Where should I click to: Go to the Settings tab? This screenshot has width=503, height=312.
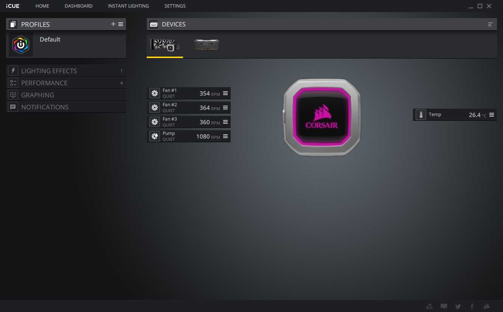click(175, 6)
